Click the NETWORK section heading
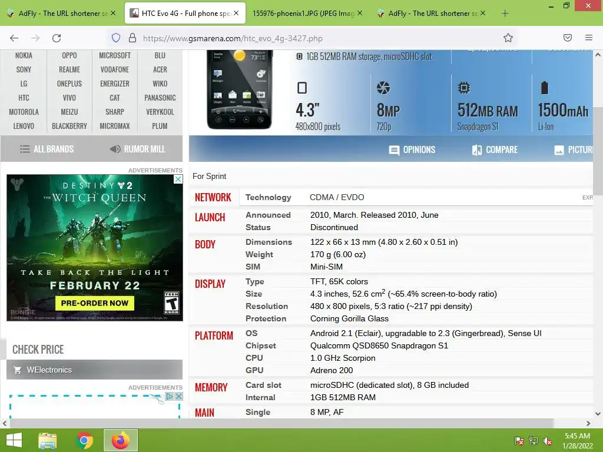The height and width of the screenshot is (452, 603). [x=213, y=197]
